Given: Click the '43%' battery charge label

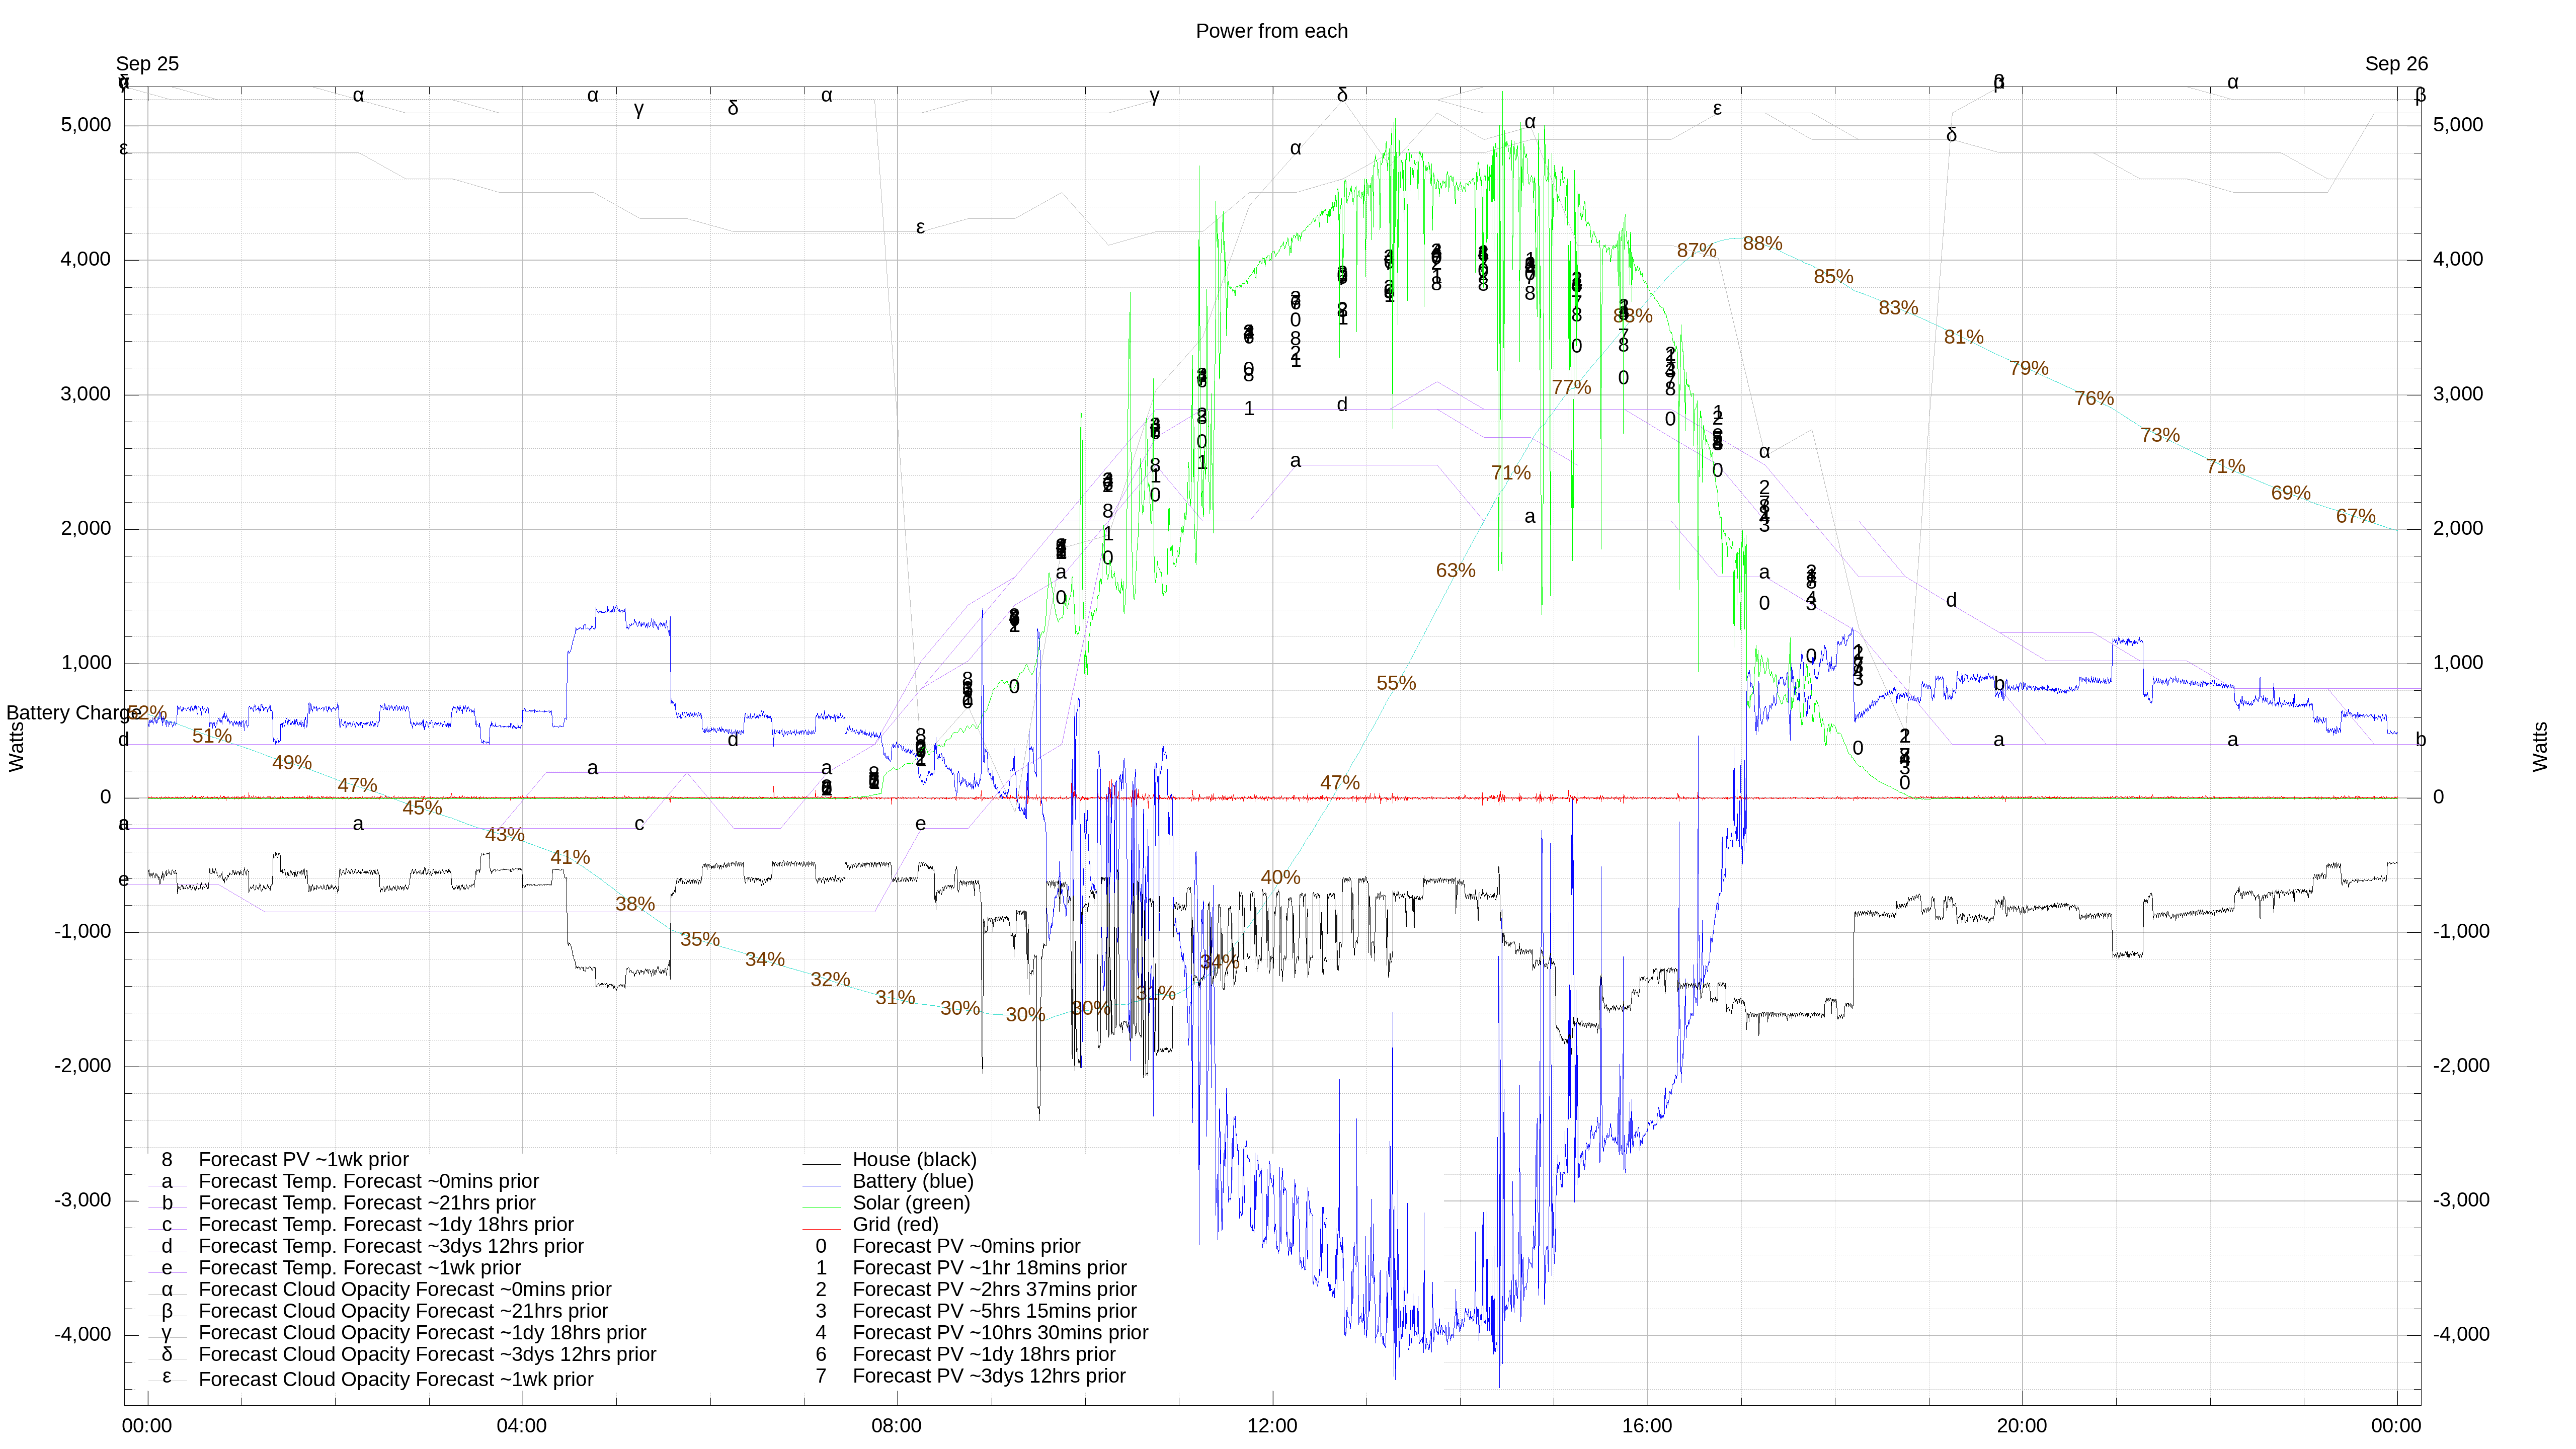Looking at the screenshot, I should pyautogui.click(x=504, y=835).
